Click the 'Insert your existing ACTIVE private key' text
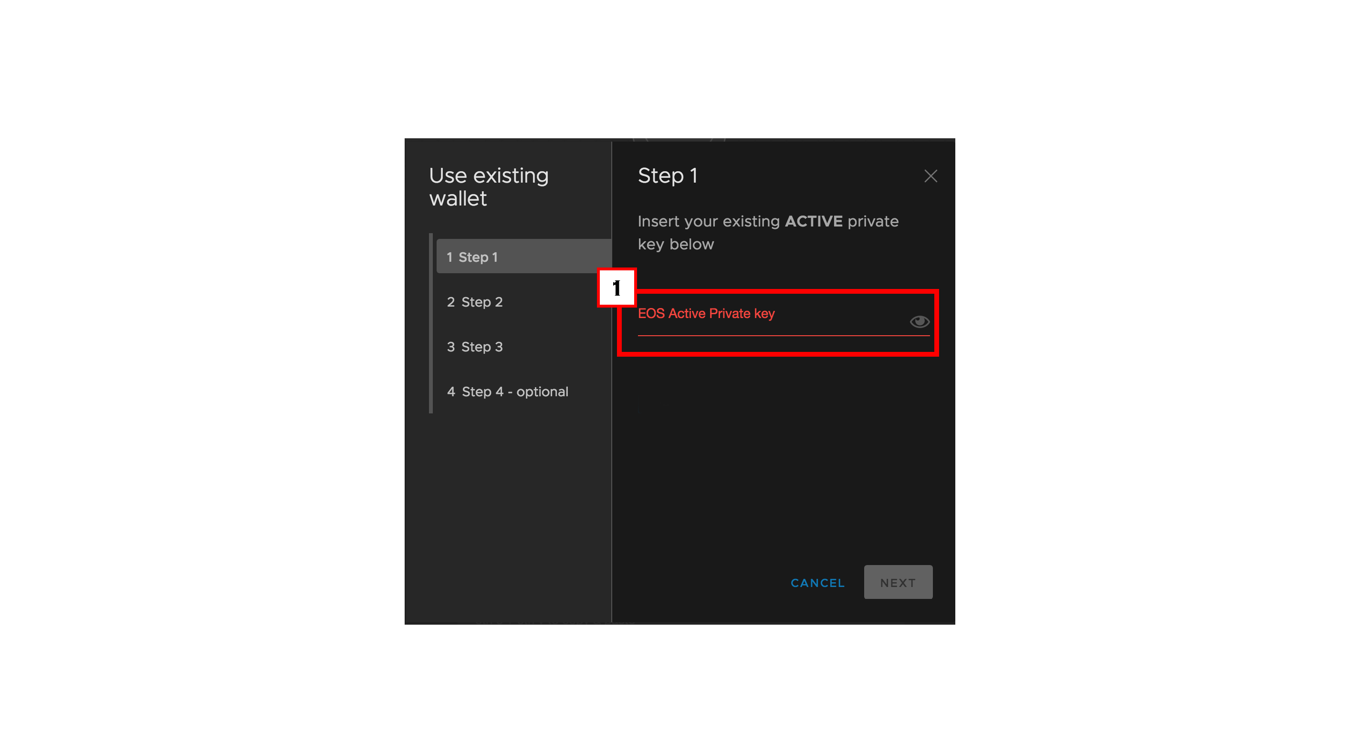 pyautogui.click(x=768, y=232)
